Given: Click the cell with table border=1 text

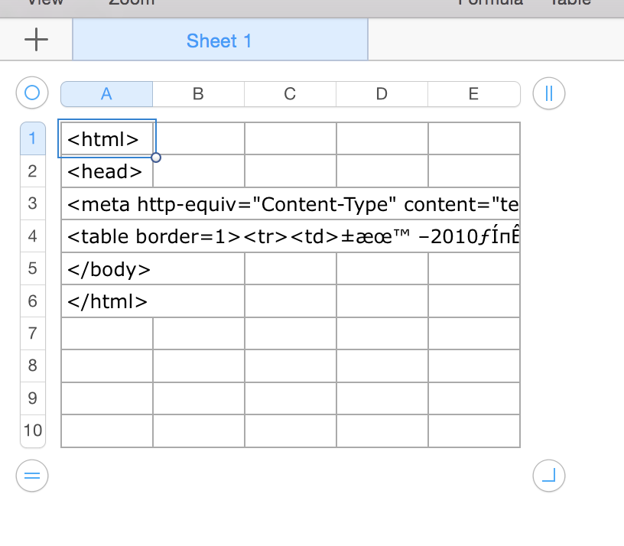Looking at the screenshot, I should [x=291, y=236].
